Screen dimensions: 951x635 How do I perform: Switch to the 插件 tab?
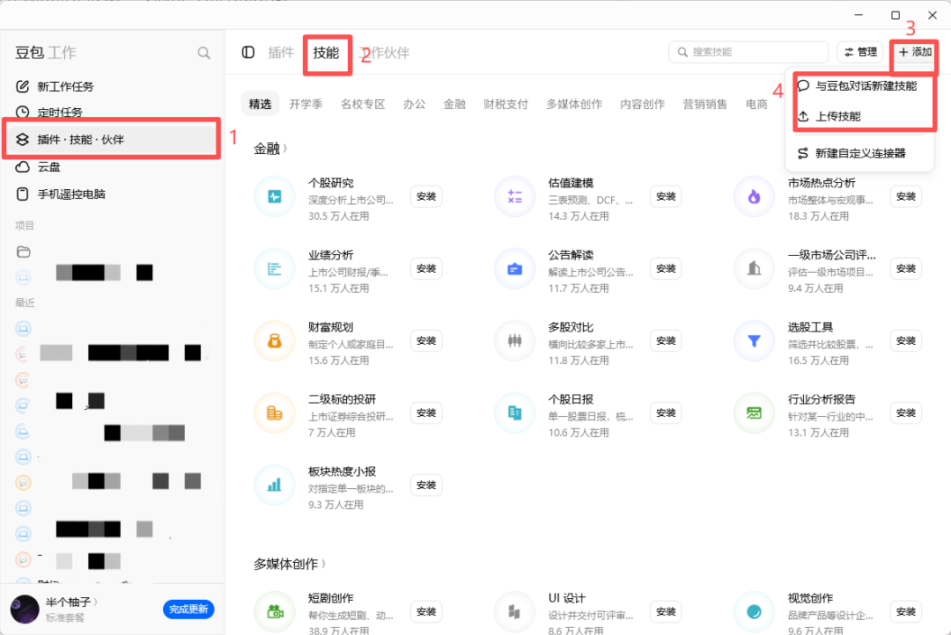tap(281, 53)
